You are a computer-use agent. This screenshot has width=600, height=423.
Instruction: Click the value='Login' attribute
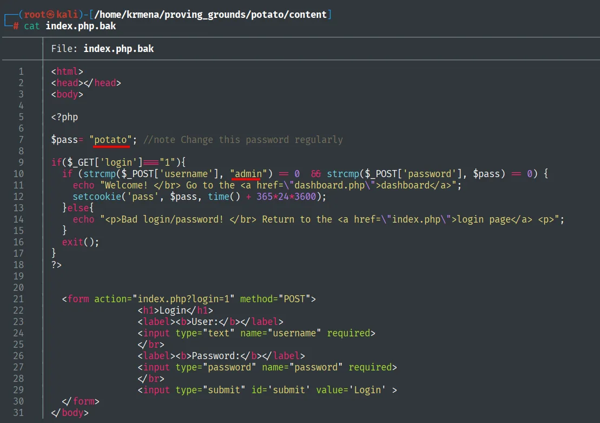351,390
